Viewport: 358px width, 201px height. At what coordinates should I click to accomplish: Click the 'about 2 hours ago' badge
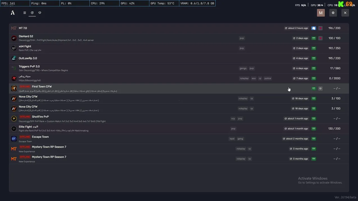click(296, 28)
